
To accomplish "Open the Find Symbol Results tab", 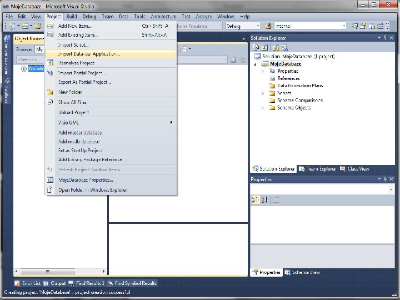I will [x=132, y=283].
